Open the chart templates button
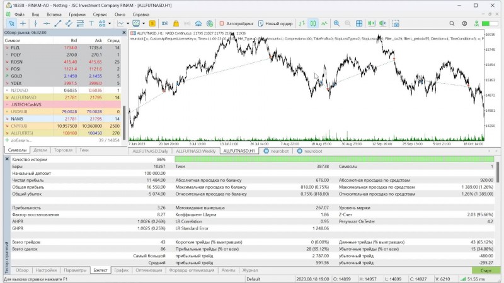The height and width of the screenshot is (283, 504). (136, 23)
